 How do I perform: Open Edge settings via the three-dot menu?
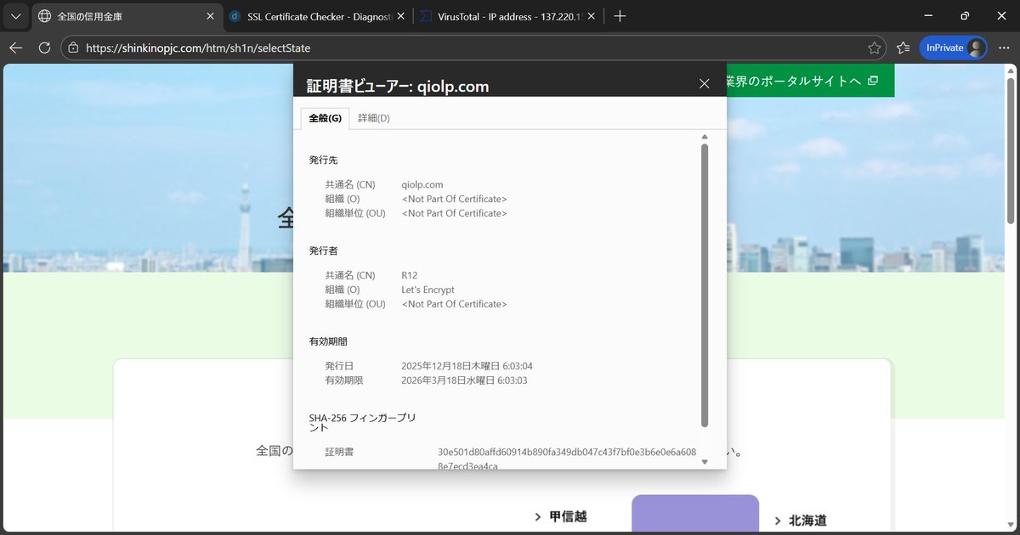point(1004,48)
